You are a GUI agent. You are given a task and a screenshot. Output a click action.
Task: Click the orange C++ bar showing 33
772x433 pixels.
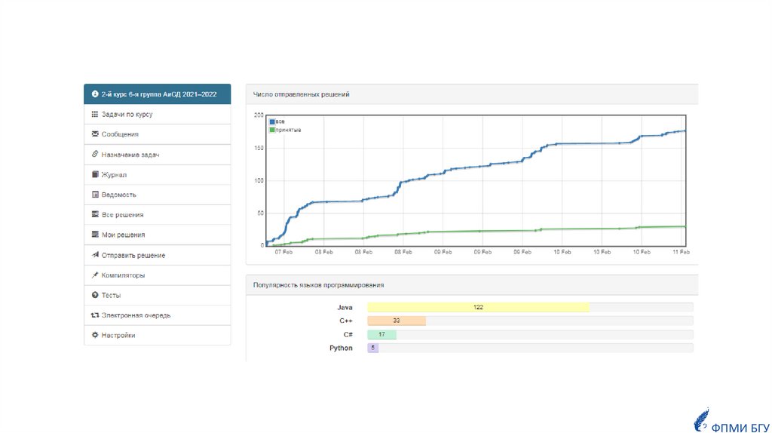point(397,321)
